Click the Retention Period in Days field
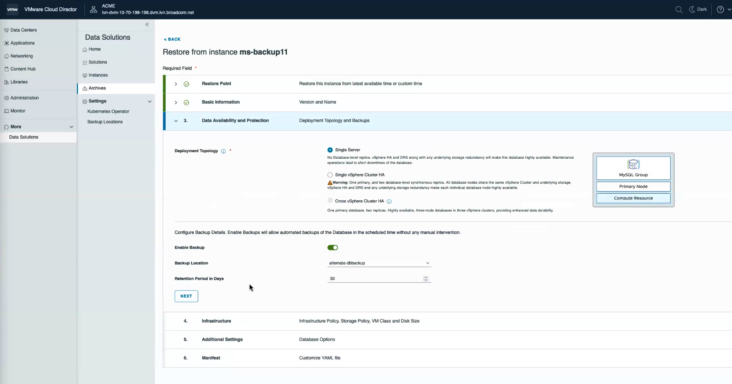The image size is (732, 384). tap(375, 279)
